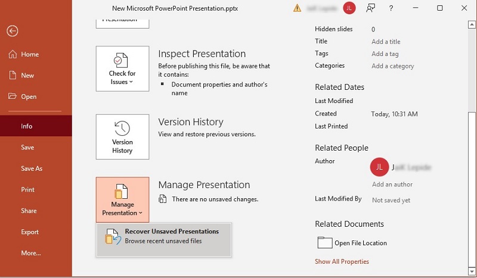The height and width of the screenshot is (278, 477).
Task: Click the Version History heading text
Action: (x=191, y=122)
